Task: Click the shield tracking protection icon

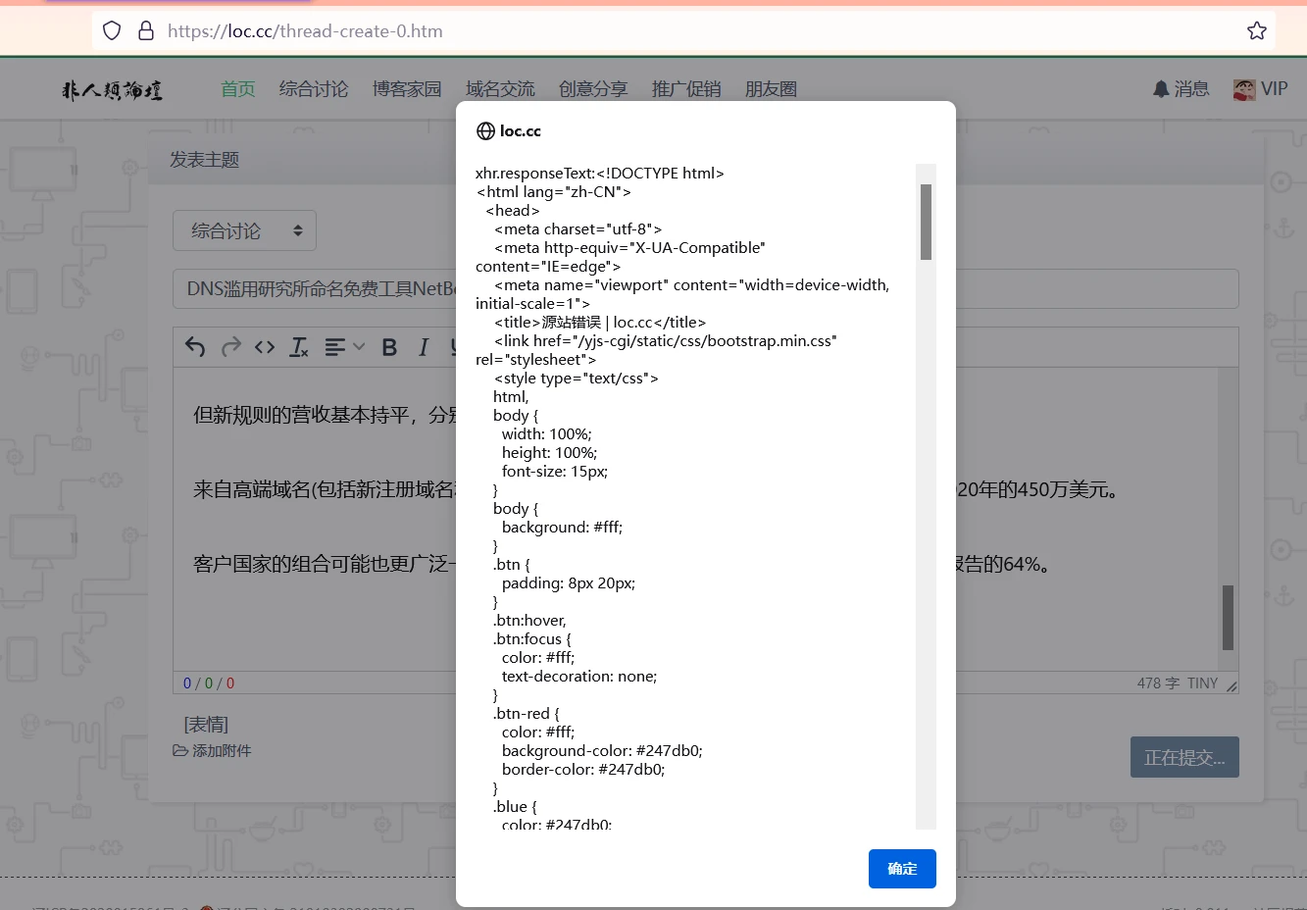Action: [x=112, y=31]
